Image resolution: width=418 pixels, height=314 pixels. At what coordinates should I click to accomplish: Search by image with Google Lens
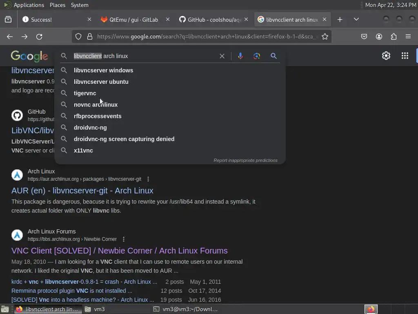[257, 56]
